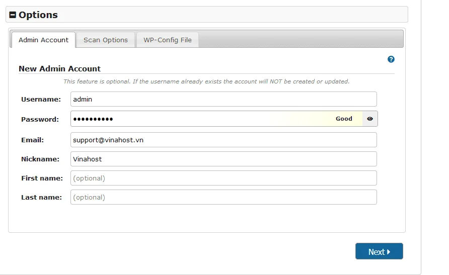Switch to the Admin Account tab

pos(43,40)
